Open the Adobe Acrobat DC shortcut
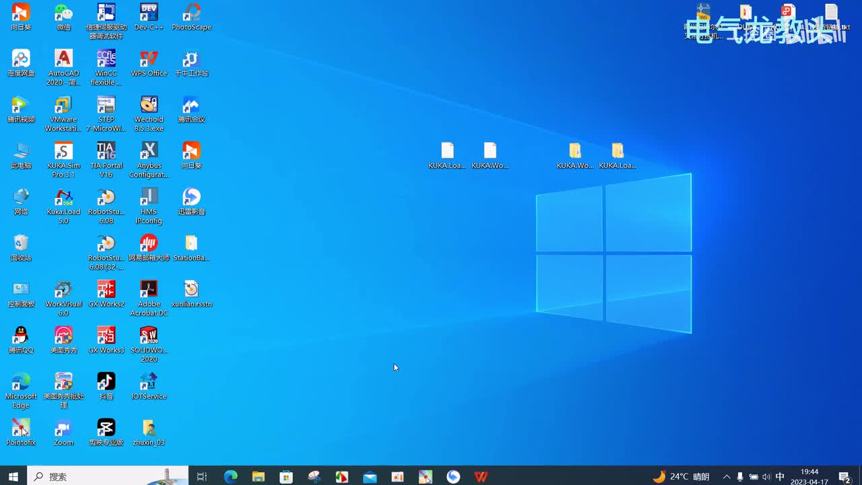This screenshot has height=485, width=862. click(149, 298)
